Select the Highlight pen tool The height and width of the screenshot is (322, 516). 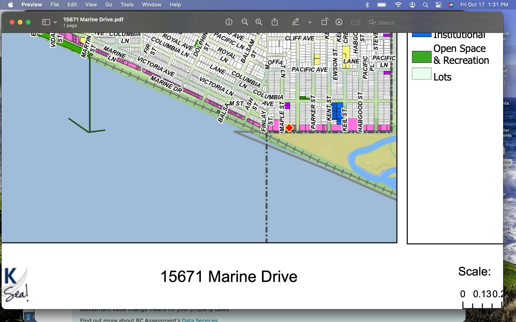coord(296,22)
